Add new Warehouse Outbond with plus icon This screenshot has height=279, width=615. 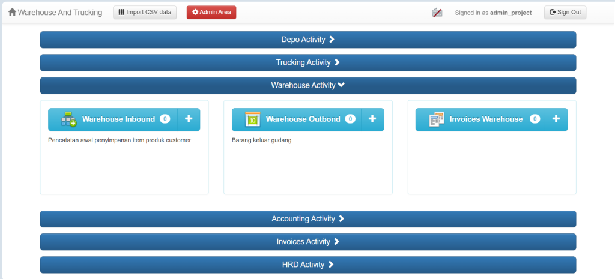pyautogui.click(x=372, y=119)
